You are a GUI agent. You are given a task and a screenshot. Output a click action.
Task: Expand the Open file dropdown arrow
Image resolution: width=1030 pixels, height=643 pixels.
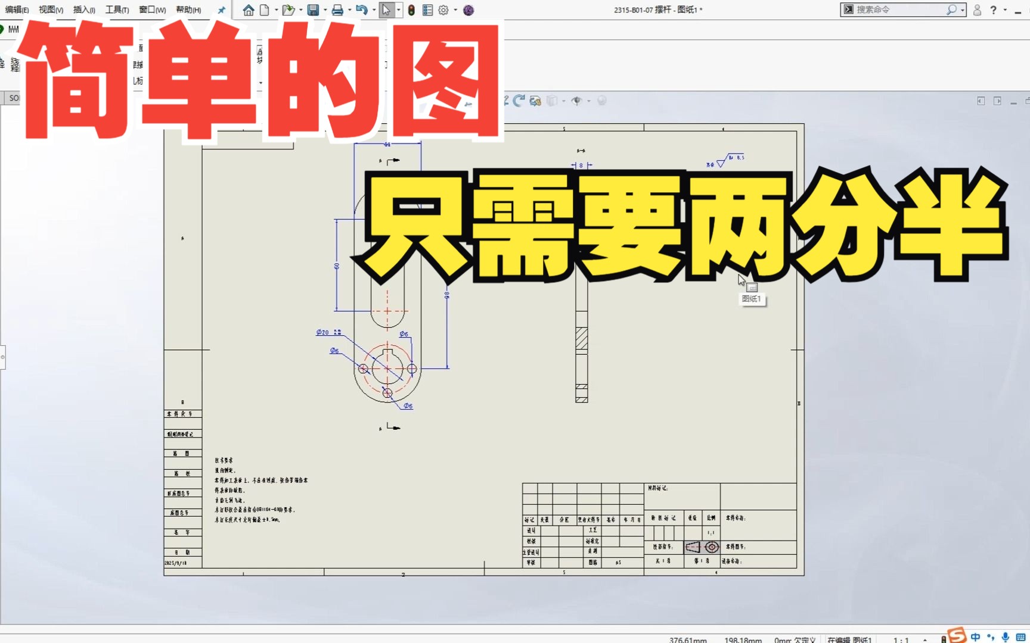coord(300,10)
